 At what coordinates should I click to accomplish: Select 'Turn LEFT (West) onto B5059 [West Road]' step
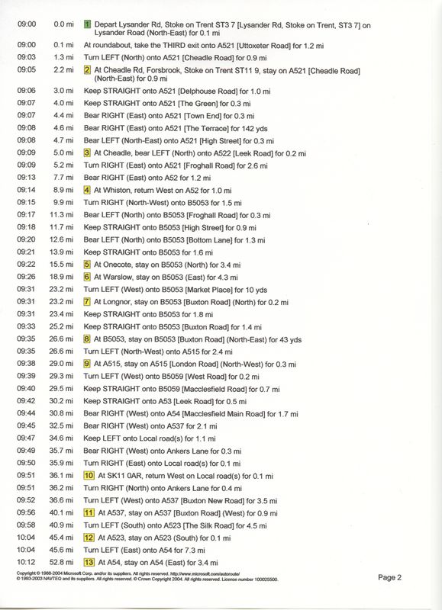[x=171, y=377]
